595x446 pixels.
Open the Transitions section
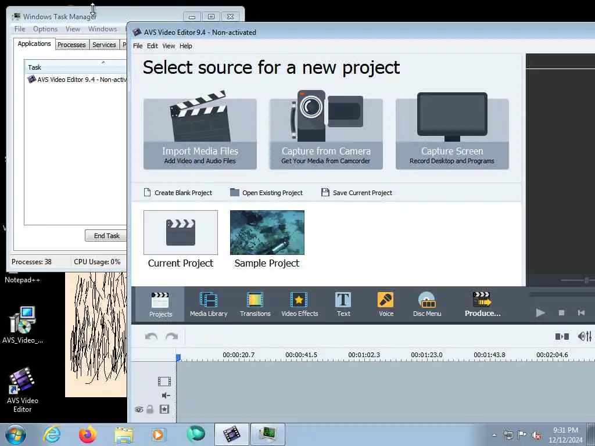(255, 304)
